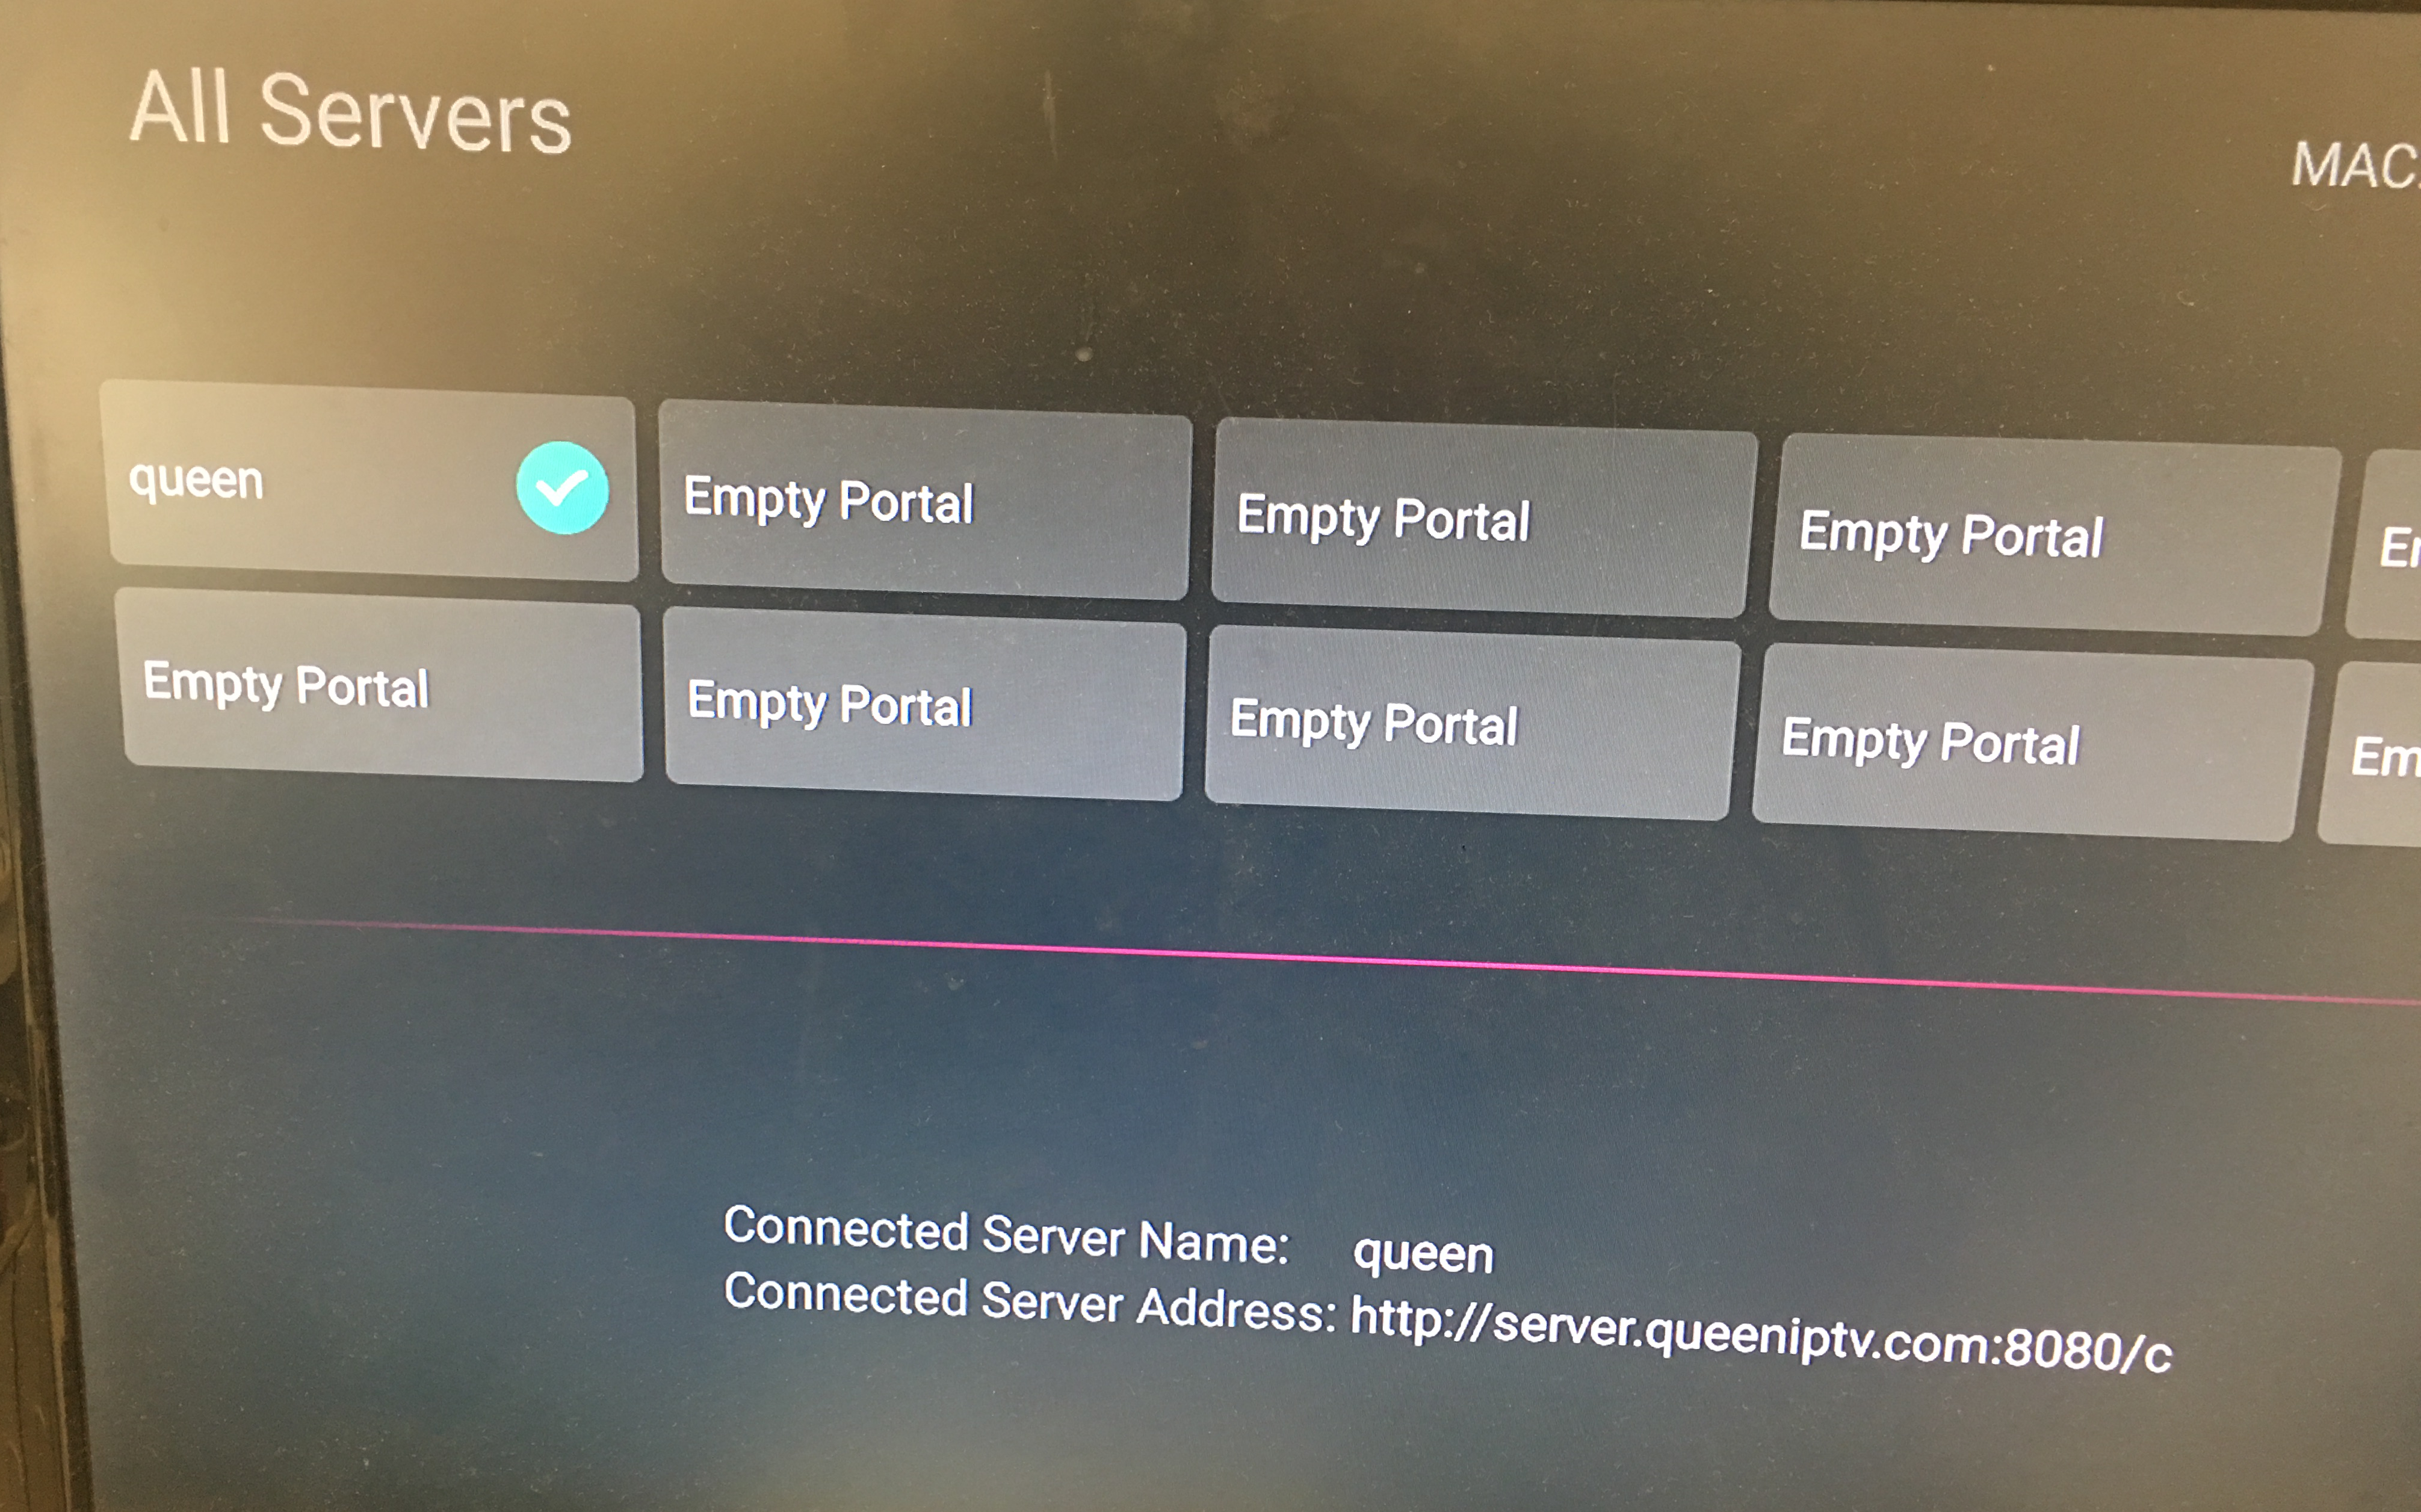Scroll right to reveal more server portals

click(x=2395, y=505)
